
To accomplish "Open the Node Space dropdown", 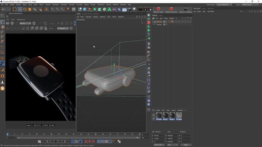I will [224, 4].
